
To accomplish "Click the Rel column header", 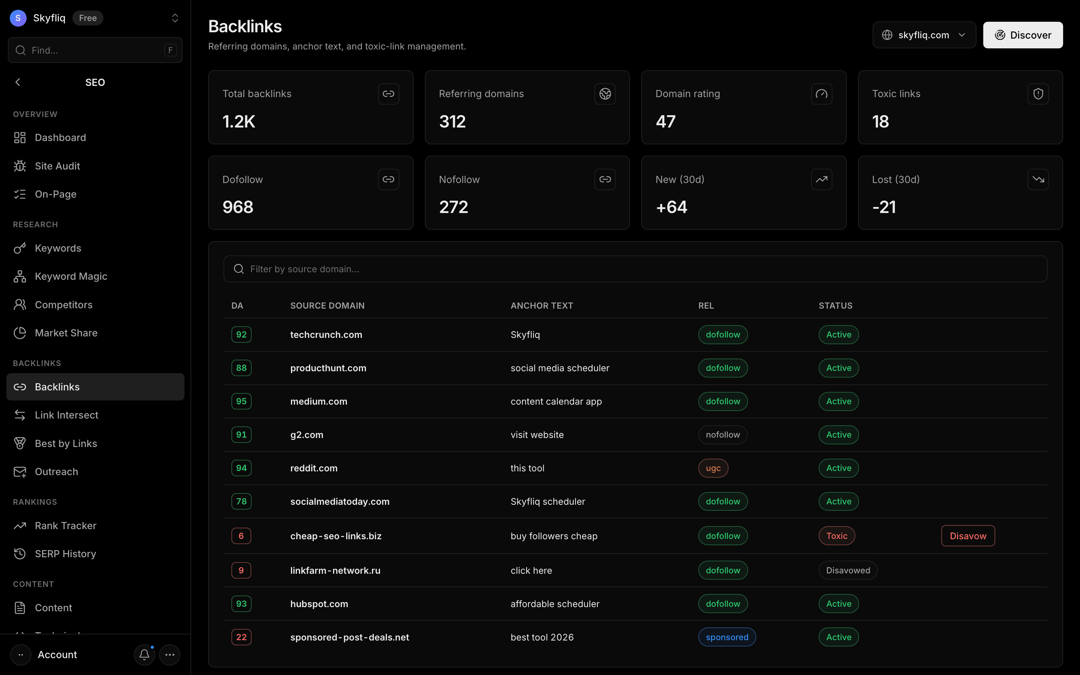I will point(706,306).
